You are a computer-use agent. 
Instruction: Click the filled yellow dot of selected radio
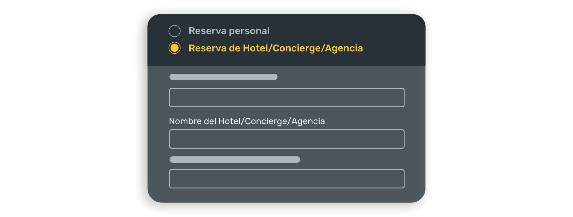coord(175,48)
